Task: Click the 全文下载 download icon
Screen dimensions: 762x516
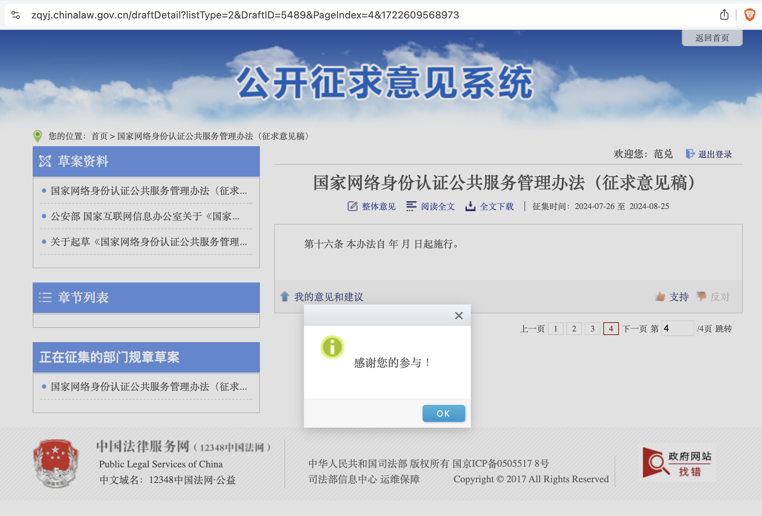Action: coord(470,206)
